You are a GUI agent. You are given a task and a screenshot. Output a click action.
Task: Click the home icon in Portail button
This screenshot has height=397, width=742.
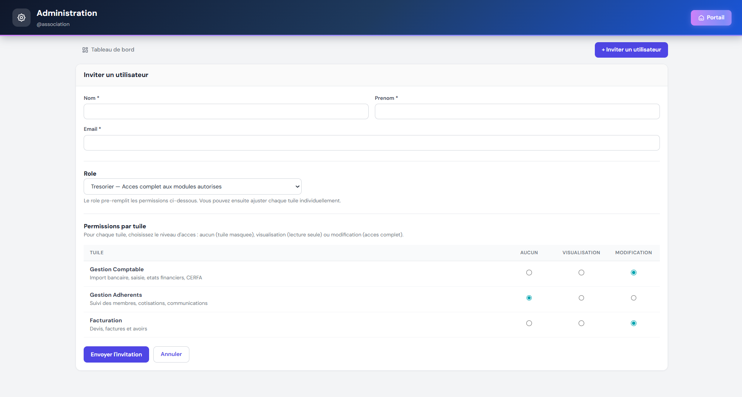(701, 18)
